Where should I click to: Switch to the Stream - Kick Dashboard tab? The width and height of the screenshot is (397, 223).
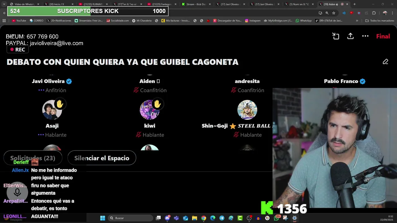(x=196, y=4)
